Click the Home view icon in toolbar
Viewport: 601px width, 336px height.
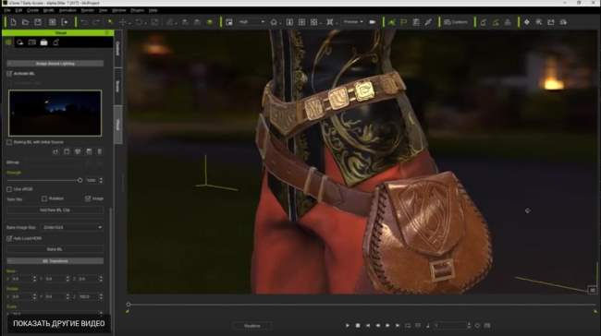click(x=274, y=22)
